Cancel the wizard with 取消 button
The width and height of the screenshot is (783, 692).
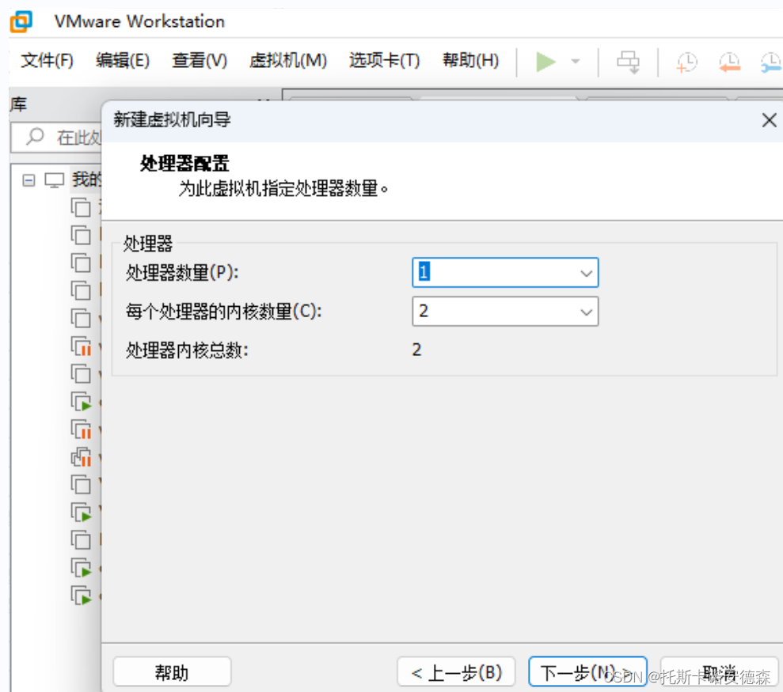tap(719, 672)
